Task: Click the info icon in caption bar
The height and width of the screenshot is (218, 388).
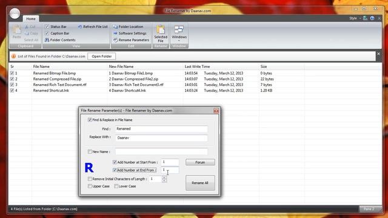Action: click(x=13, y=56)
